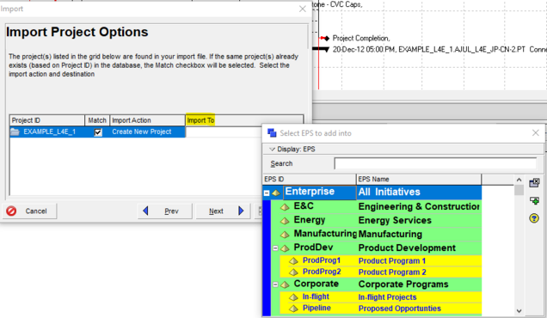
Task: Click the green plus add icon in EPS dialog
Action: 534,200
